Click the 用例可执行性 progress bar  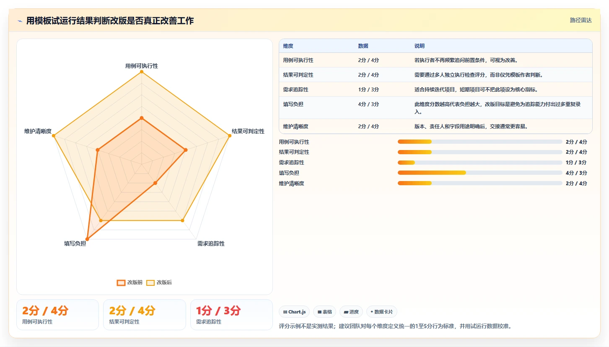click(480, 142)
